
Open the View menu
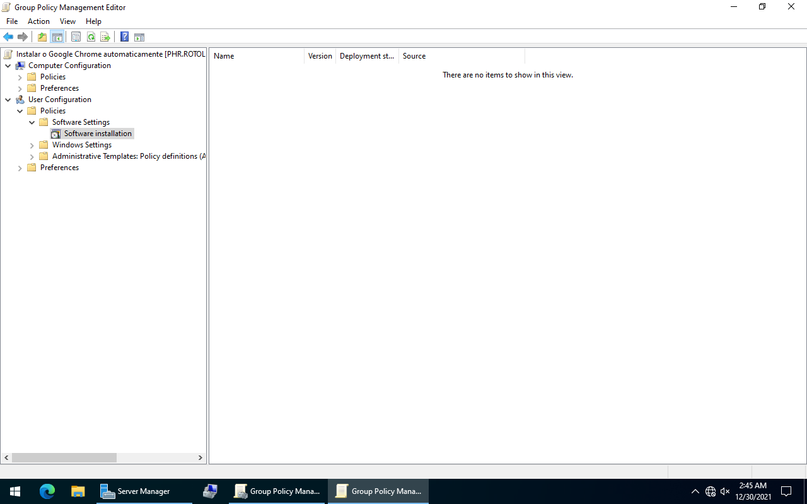click(67, 21)
